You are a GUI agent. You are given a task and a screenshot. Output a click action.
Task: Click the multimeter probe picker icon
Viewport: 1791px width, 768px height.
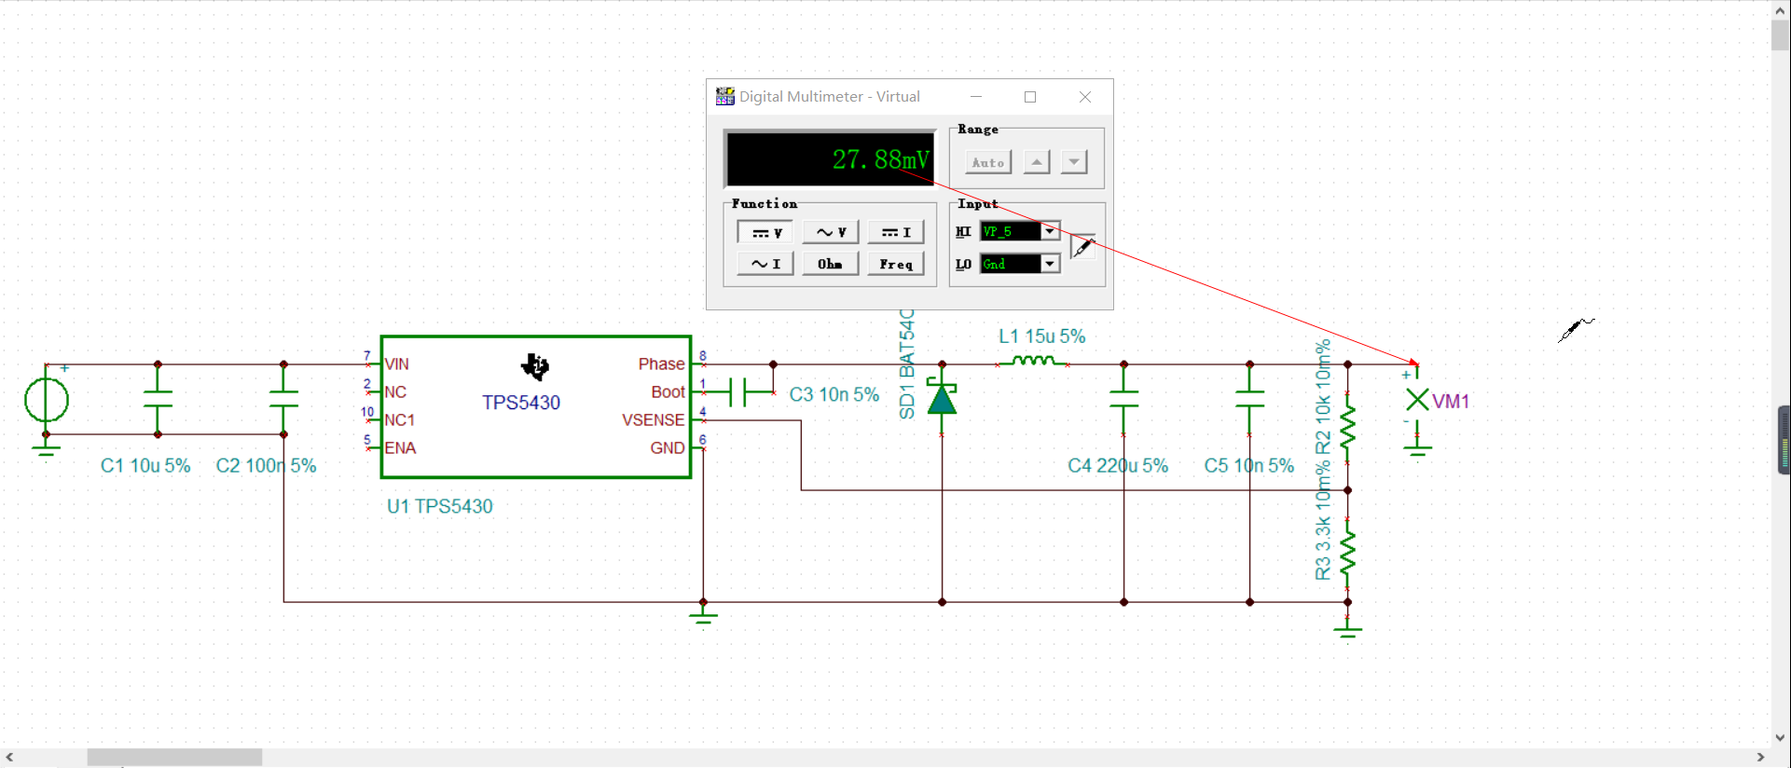pyautogui.click(x=1082, y=247)
